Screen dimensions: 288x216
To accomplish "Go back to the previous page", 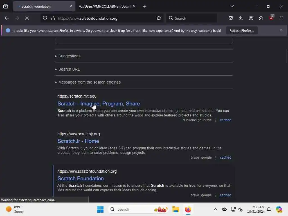I will coord(7,18).
